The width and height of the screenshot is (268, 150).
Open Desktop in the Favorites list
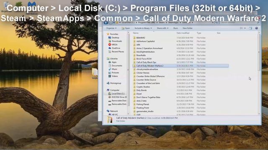click(114, 37)
